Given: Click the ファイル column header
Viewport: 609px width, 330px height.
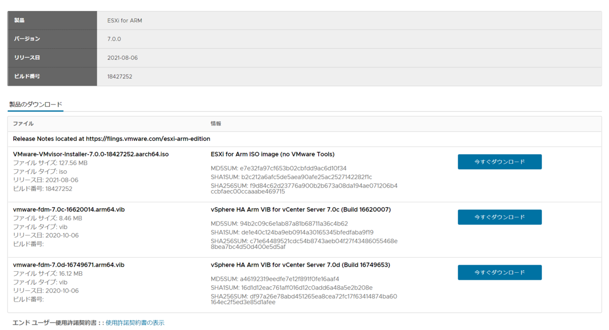Looking at the screenshot, I should point(23,124).
